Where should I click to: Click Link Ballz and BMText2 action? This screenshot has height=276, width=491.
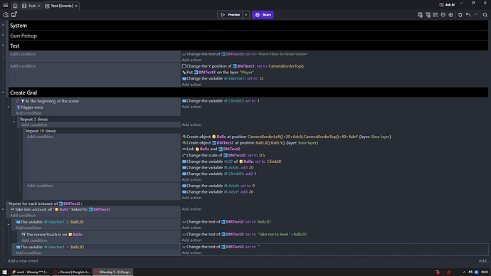coord(211,149)
